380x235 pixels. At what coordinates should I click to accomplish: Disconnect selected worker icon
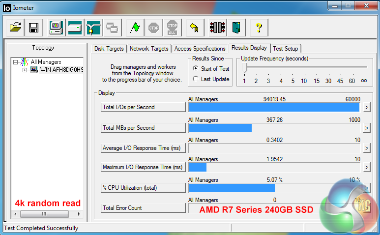217,28
